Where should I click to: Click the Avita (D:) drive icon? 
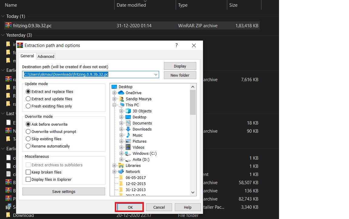point(128,160)
